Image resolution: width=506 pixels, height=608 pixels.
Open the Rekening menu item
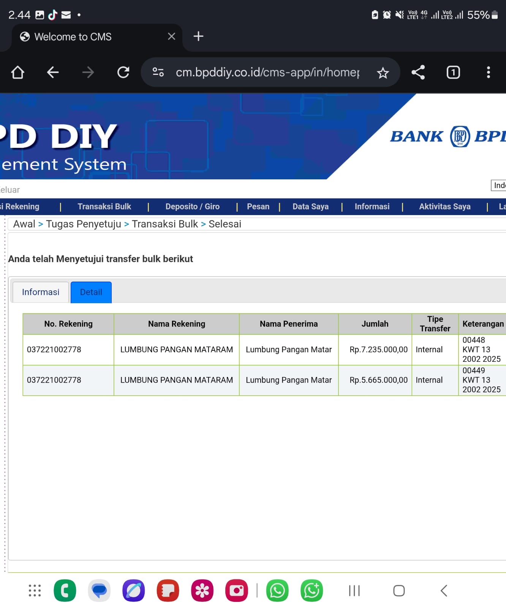(x=20, y=206)
